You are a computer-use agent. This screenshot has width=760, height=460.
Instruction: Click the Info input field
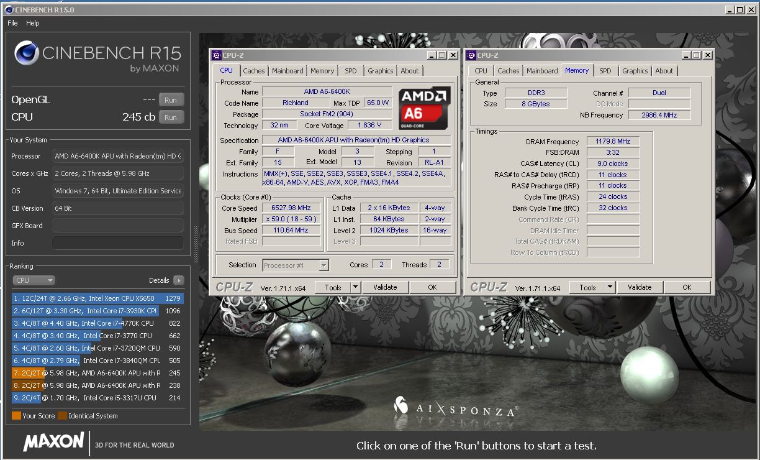(x=118, y=243)
